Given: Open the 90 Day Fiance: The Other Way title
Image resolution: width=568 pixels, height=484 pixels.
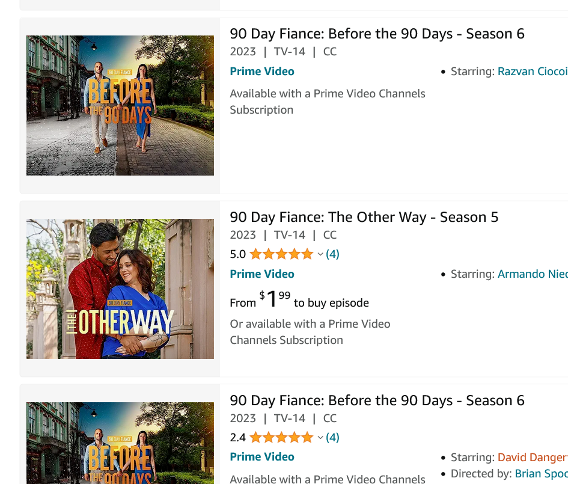Looking at the screenshot, I should 364,217.
